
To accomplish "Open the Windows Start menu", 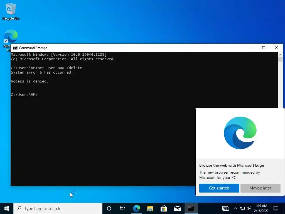I will 7,208.
